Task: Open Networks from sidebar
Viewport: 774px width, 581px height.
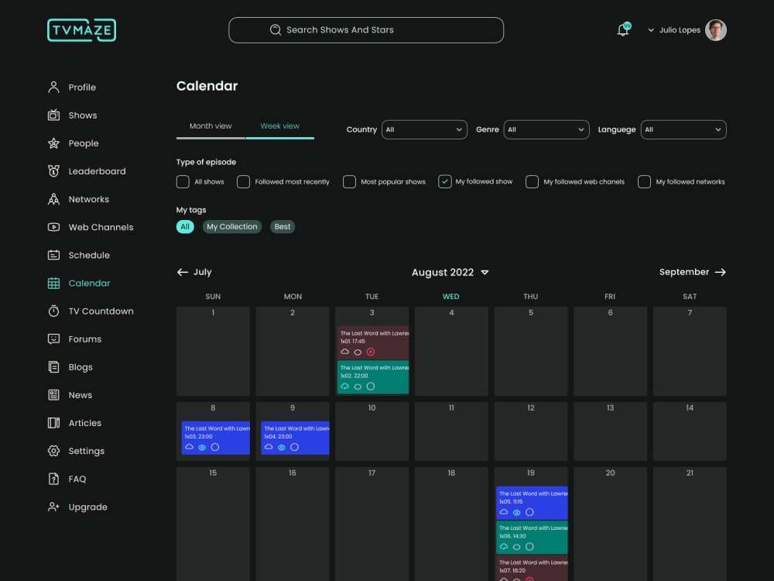Action: click(78, 199)
